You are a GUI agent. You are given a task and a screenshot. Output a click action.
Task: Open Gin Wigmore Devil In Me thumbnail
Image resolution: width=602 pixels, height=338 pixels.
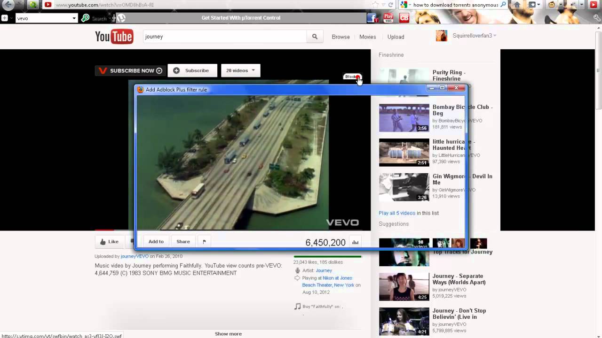(x=404, y=187)
